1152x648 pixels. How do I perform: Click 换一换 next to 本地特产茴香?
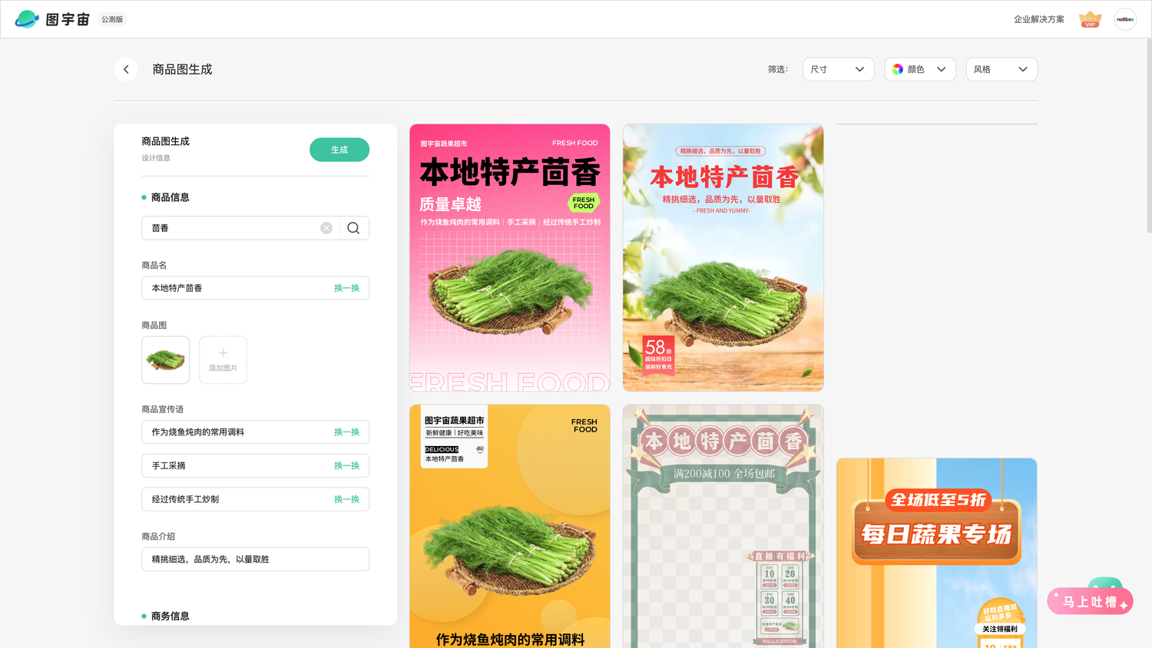click(x=346, y=288)
